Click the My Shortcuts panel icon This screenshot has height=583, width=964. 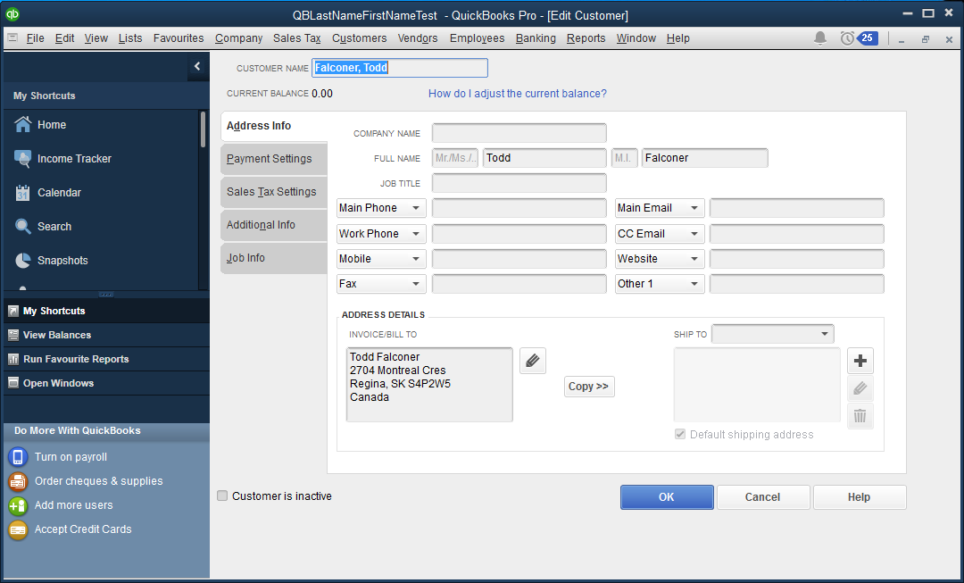pos(12,311)
